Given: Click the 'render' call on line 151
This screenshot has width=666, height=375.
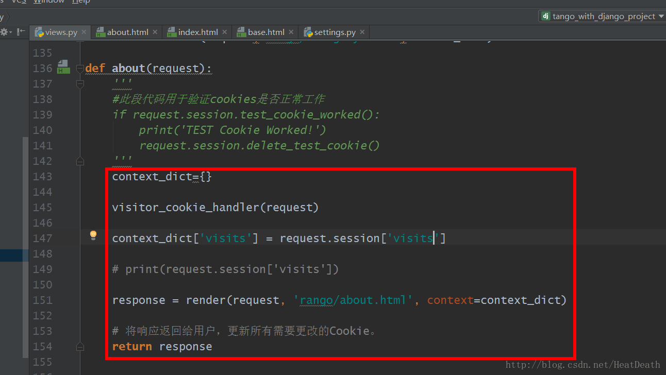Looking at the screenshot, I should [206, 300].
